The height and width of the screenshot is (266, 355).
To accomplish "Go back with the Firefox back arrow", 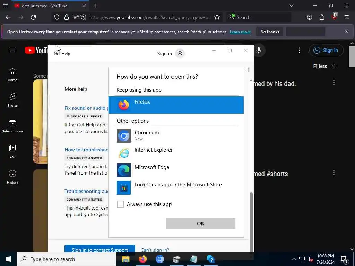I will click(8, 17).
